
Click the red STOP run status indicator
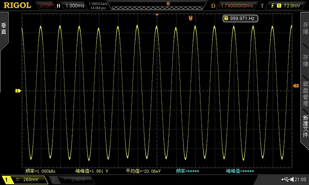(45, 6)
